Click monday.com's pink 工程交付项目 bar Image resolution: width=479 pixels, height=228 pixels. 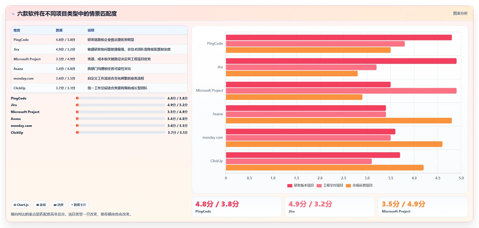(x=308, y=138)
